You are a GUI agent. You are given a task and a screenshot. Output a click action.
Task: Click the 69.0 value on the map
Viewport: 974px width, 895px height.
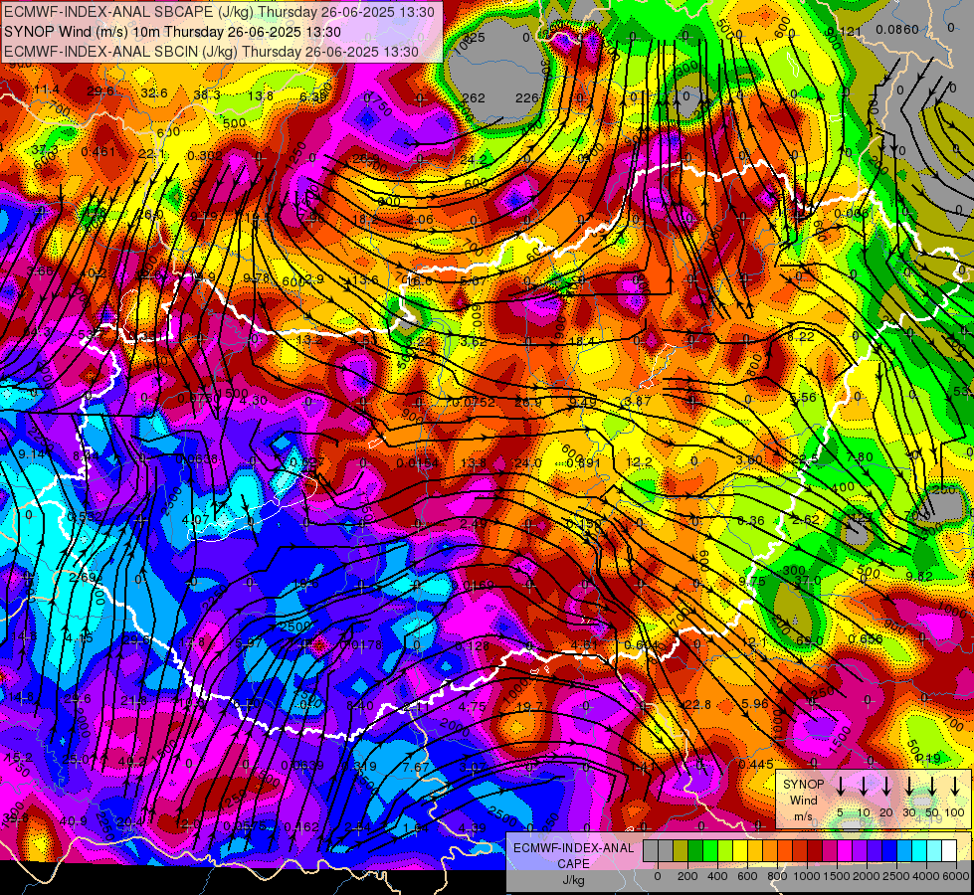[x=809, y=641]
